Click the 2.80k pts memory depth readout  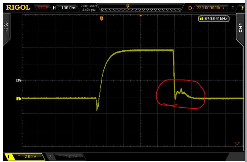89,10
